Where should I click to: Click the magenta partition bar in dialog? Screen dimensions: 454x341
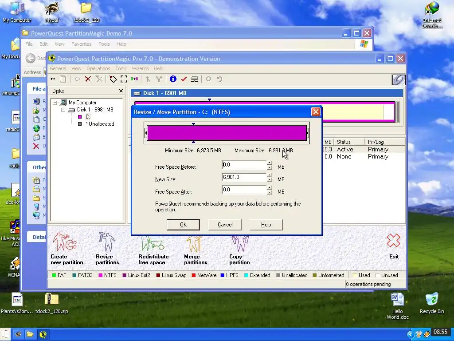[227, 133]
